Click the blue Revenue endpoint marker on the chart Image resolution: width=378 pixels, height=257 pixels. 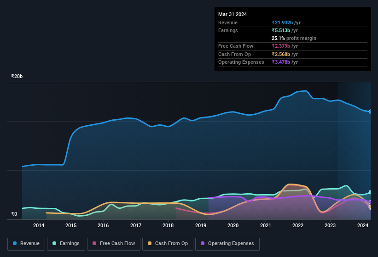click(370, 112)
